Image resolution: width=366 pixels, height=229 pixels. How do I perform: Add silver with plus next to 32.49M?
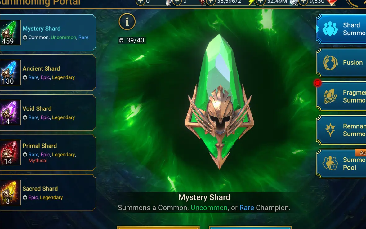[x=261, y=2]
